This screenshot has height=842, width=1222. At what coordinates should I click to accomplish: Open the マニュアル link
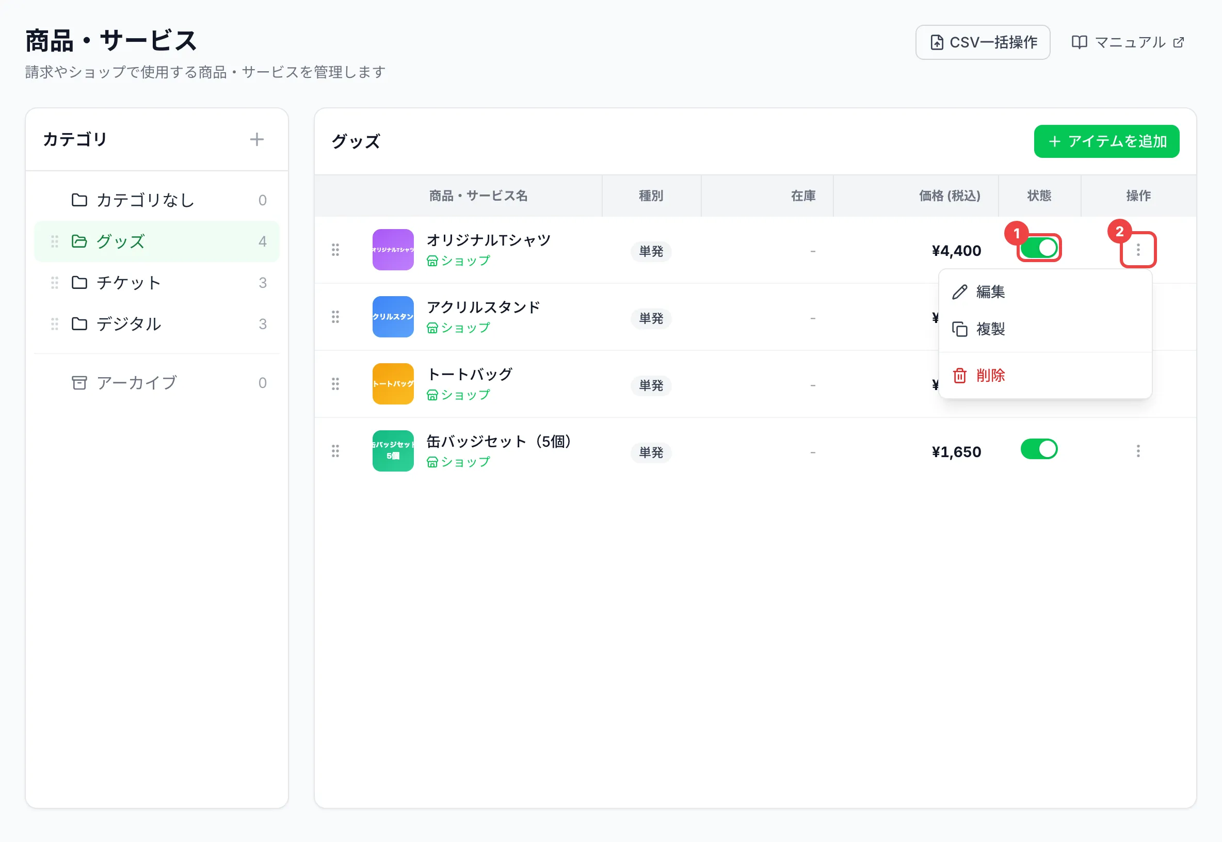(x=1128, y=42)
